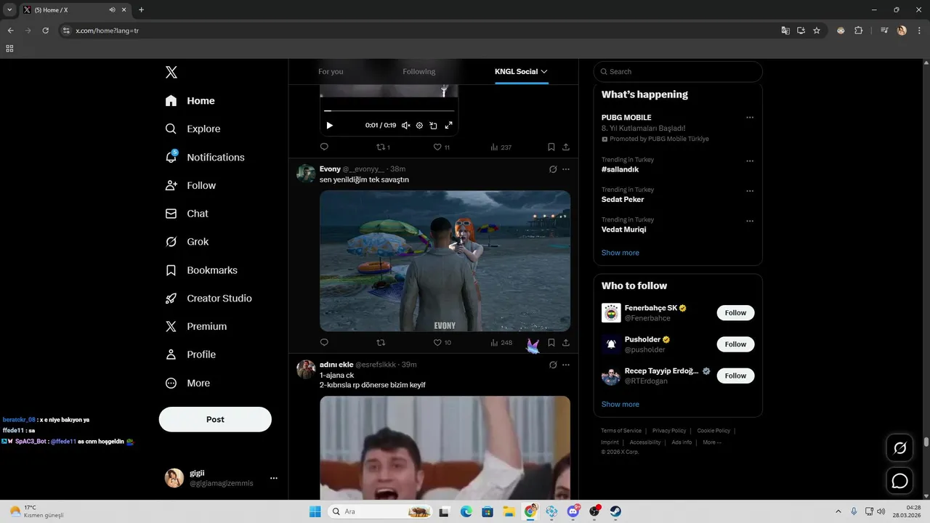The image size is (930, 523).
Task: Click the X logo in the sidebar
Action: coord(171,72)
